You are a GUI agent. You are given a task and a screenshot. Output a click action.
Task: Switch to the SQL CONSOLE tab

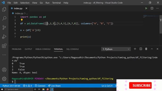[73, 49]
